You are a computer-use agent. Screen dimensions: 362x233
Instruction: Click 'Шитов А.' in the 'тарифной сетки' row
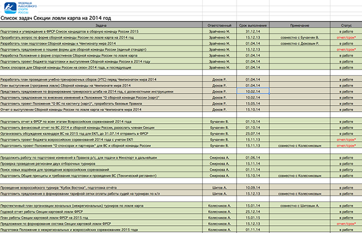tap(220, 194)
